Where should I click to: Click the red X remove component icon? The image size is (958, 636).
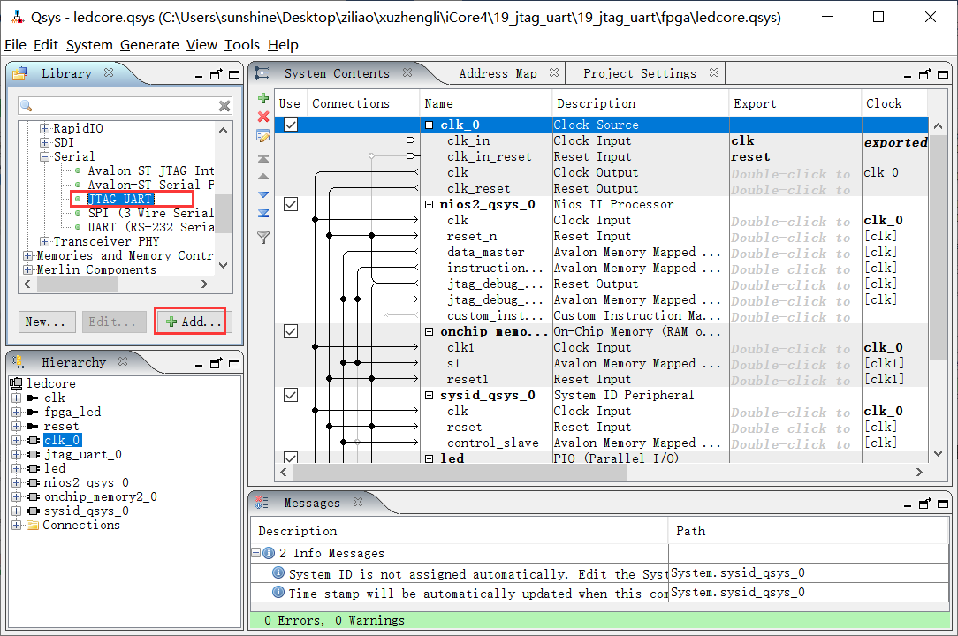[262, 117]
